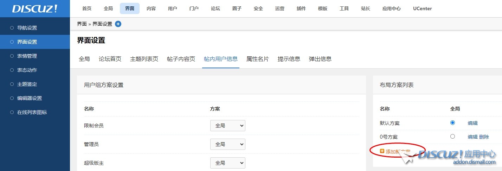Open the 论坛 top menu
Viewport: 502px width, 171px height.
pyautogui.click(x=215, y=9)
